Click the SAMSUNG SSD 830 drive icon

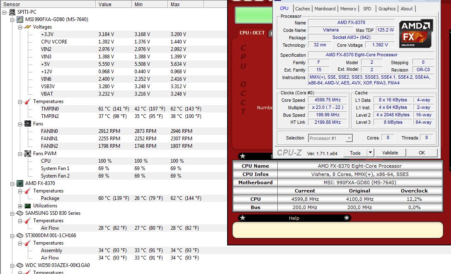[x=20, y=213]
